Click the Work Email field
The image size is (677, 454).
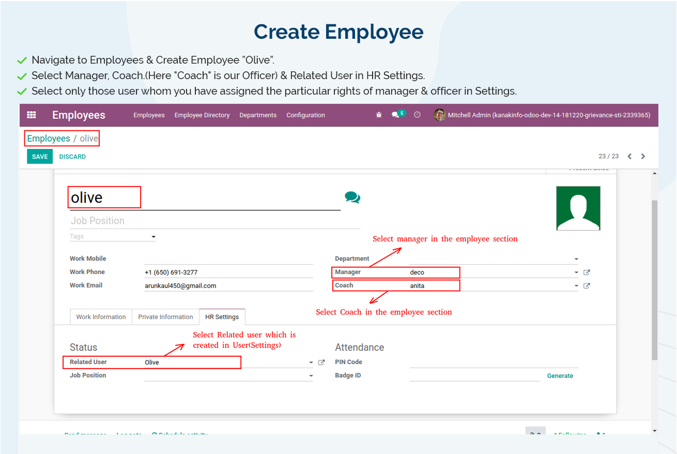[x=228, y=285]
